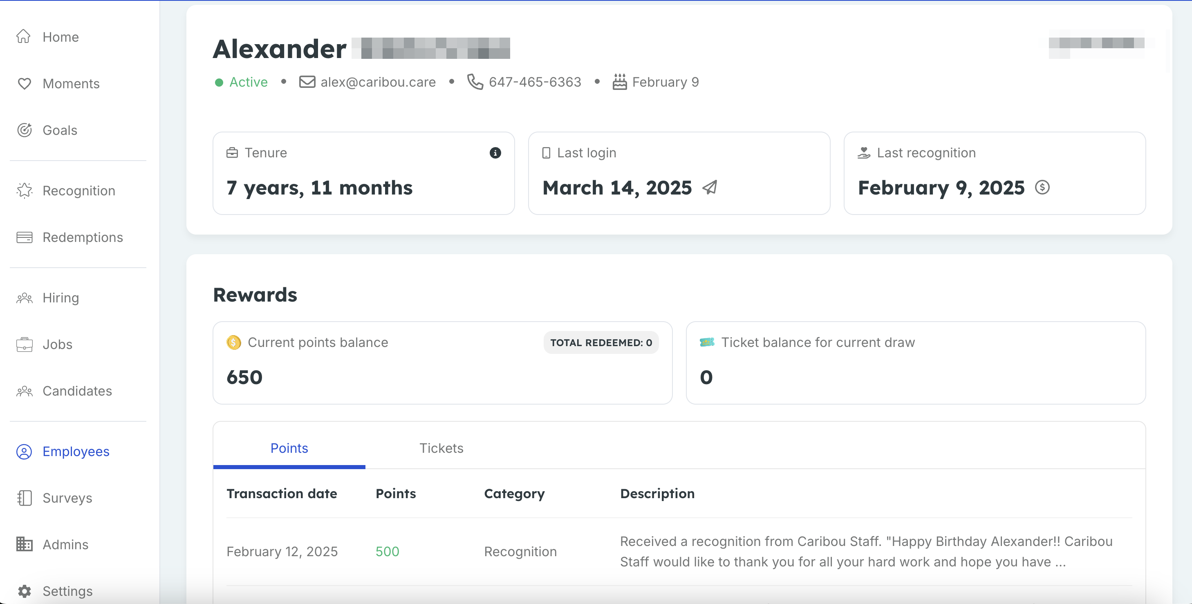This screenshot has height=604, width=1192.
Task: Click the birthday cake icon
Action: [x=620, y=82]
